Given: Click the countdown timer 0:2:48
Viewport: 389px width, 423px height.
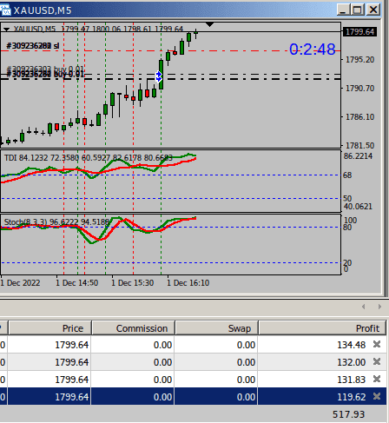Looking at the screenshot, I should pos(313,50).
